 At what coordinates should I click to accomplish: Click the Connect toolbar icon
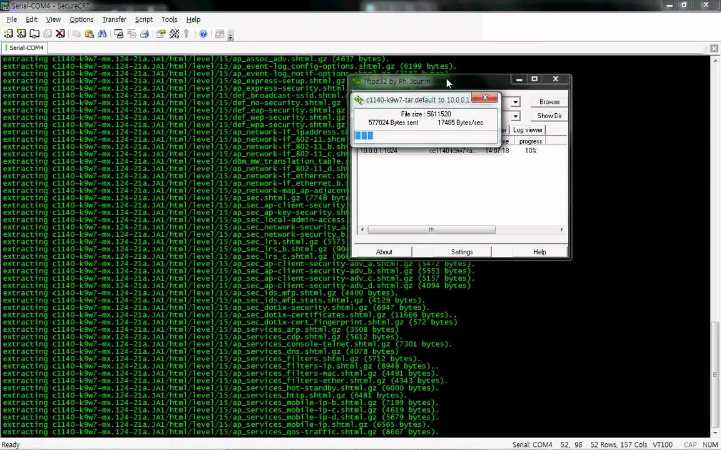coord(8,34)
